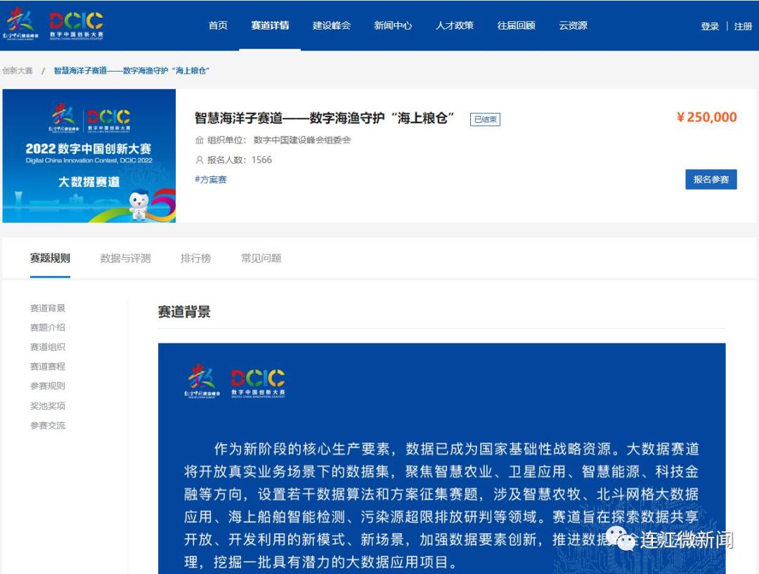Select the 赛题规则 tab
This screenshot has width=759, height=574.
50,259
